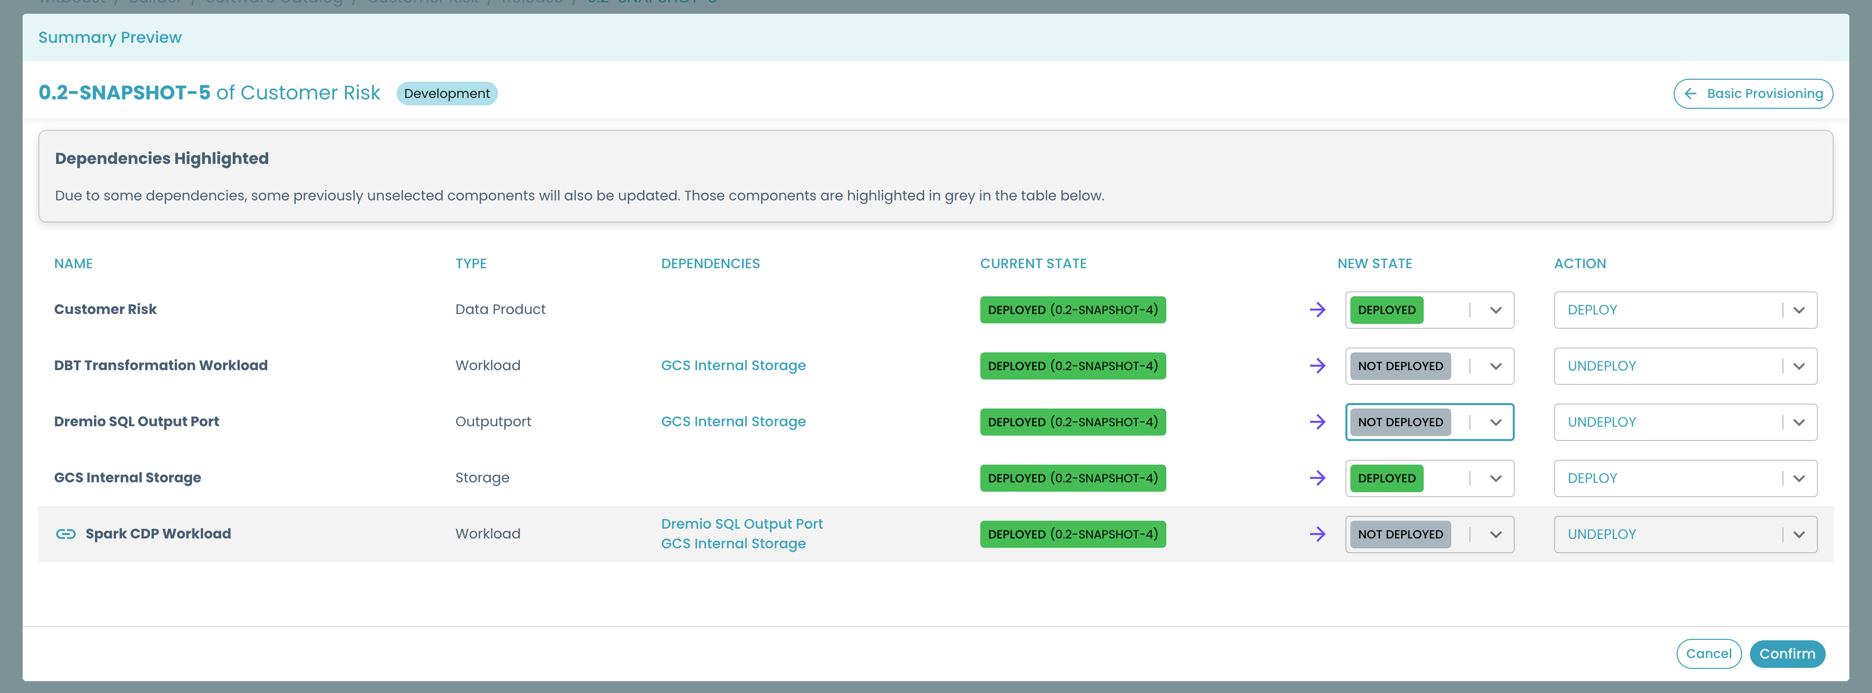Click the Summary Preview heading area
1872x693 pixels.
(110, 37)
